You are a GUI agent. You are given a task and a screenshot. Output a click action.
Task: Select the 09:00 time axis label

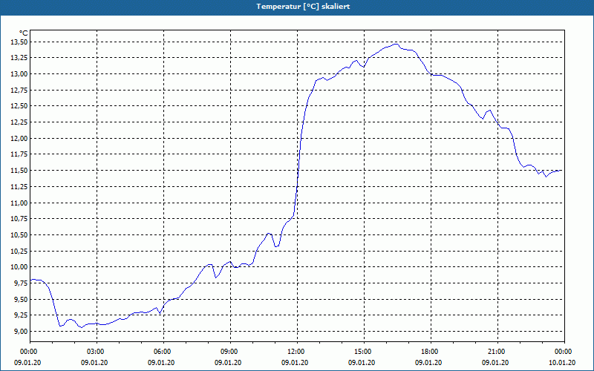(230, 352)
